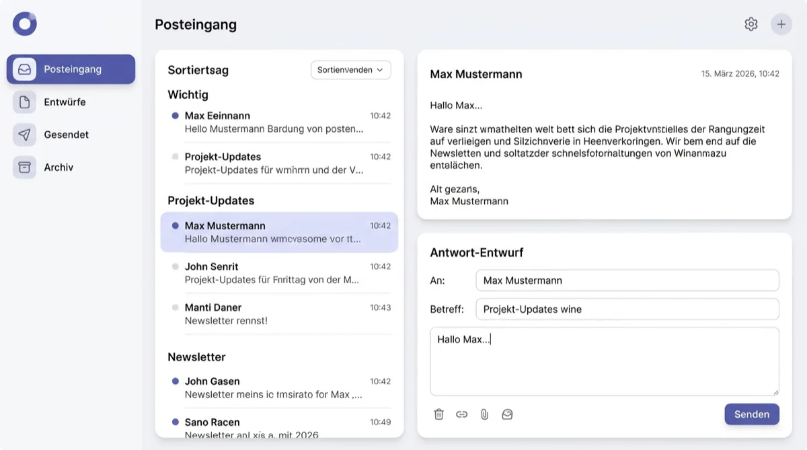The width and height of the screenshot is (807, 450).
Task: Click the app logo ring icon
Action: pos(25,24)
